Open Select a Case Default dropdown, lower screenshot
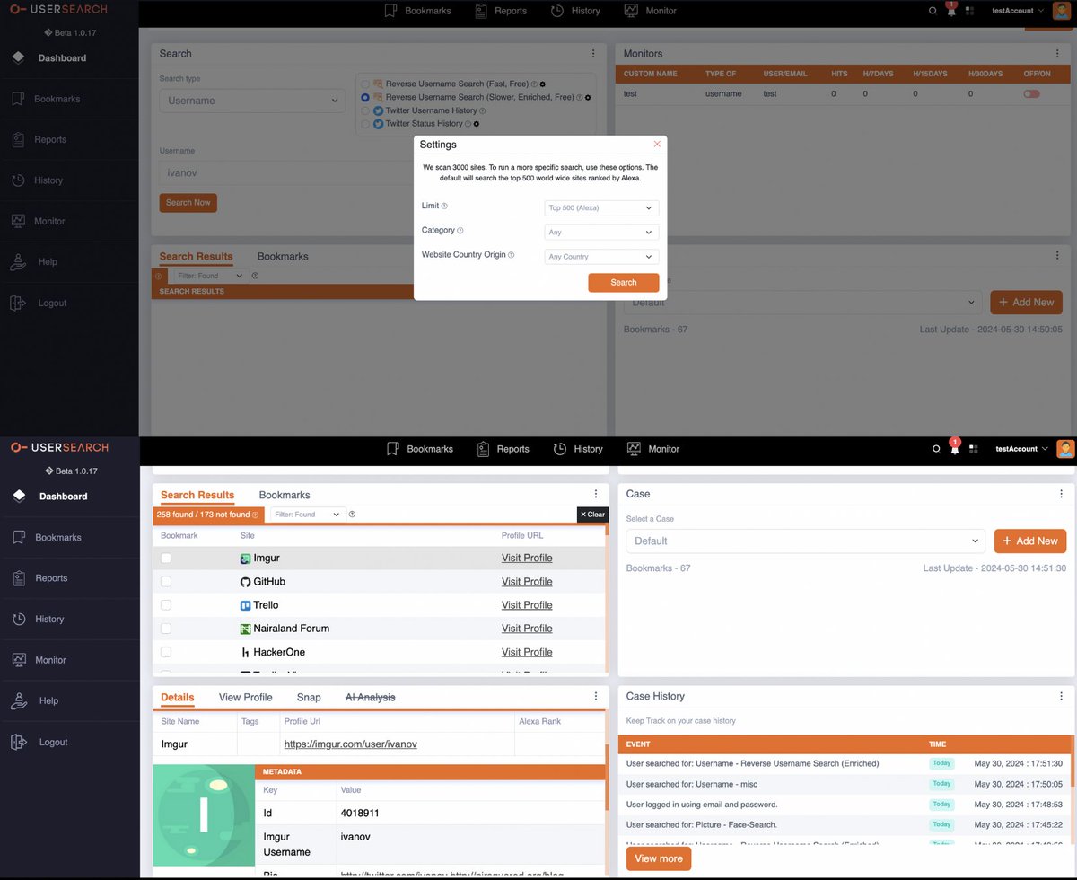Screen dimensions: 1077x880 pyautogui.click(x=806, y=541)
